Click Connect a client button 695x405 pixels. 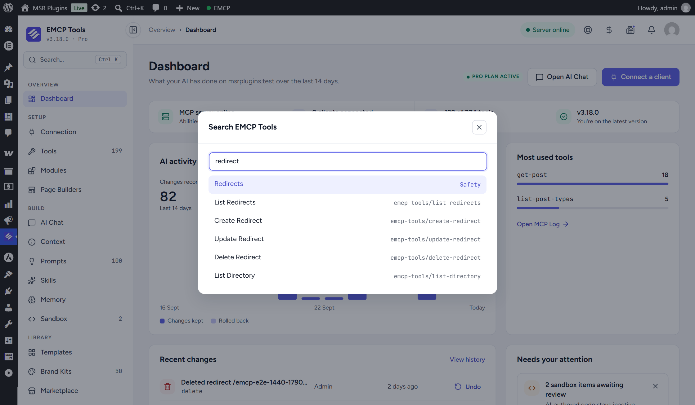click(640, 77)
